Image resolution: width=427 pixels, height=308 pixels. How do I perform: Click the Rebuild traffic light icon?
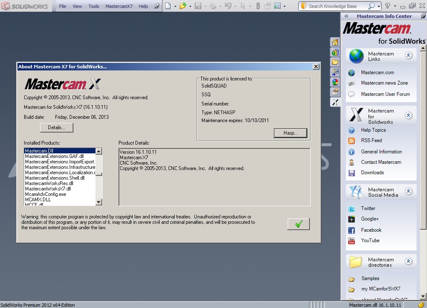click(x=258, y=6)
